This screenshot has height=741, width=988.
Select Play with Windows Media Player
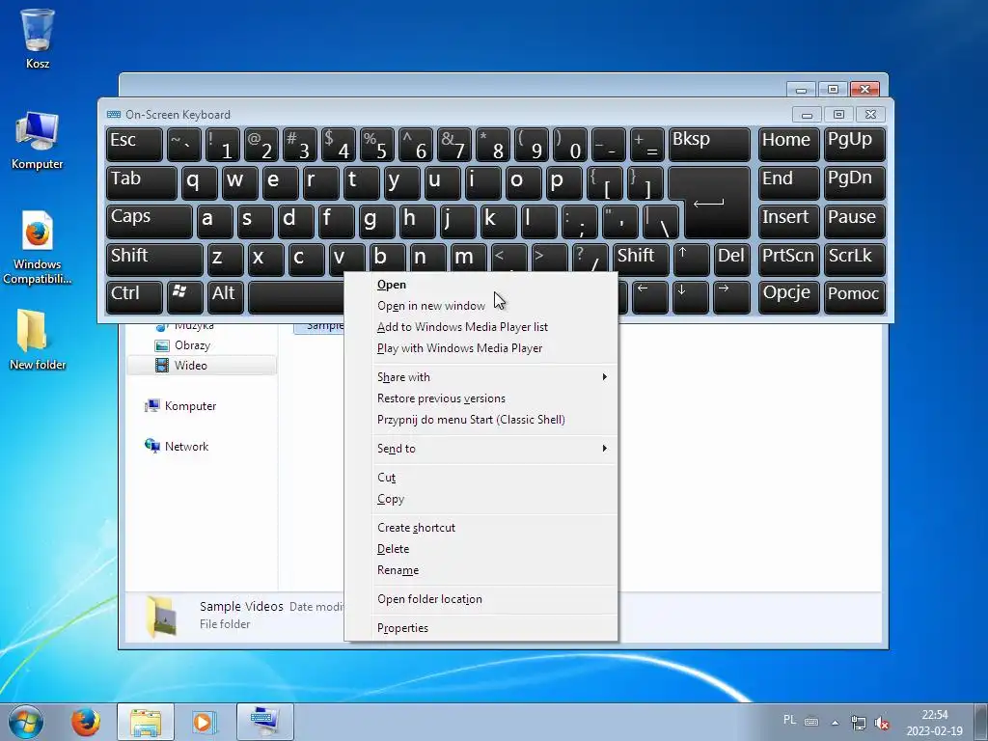pyautogui.click(x=495, y=347)
